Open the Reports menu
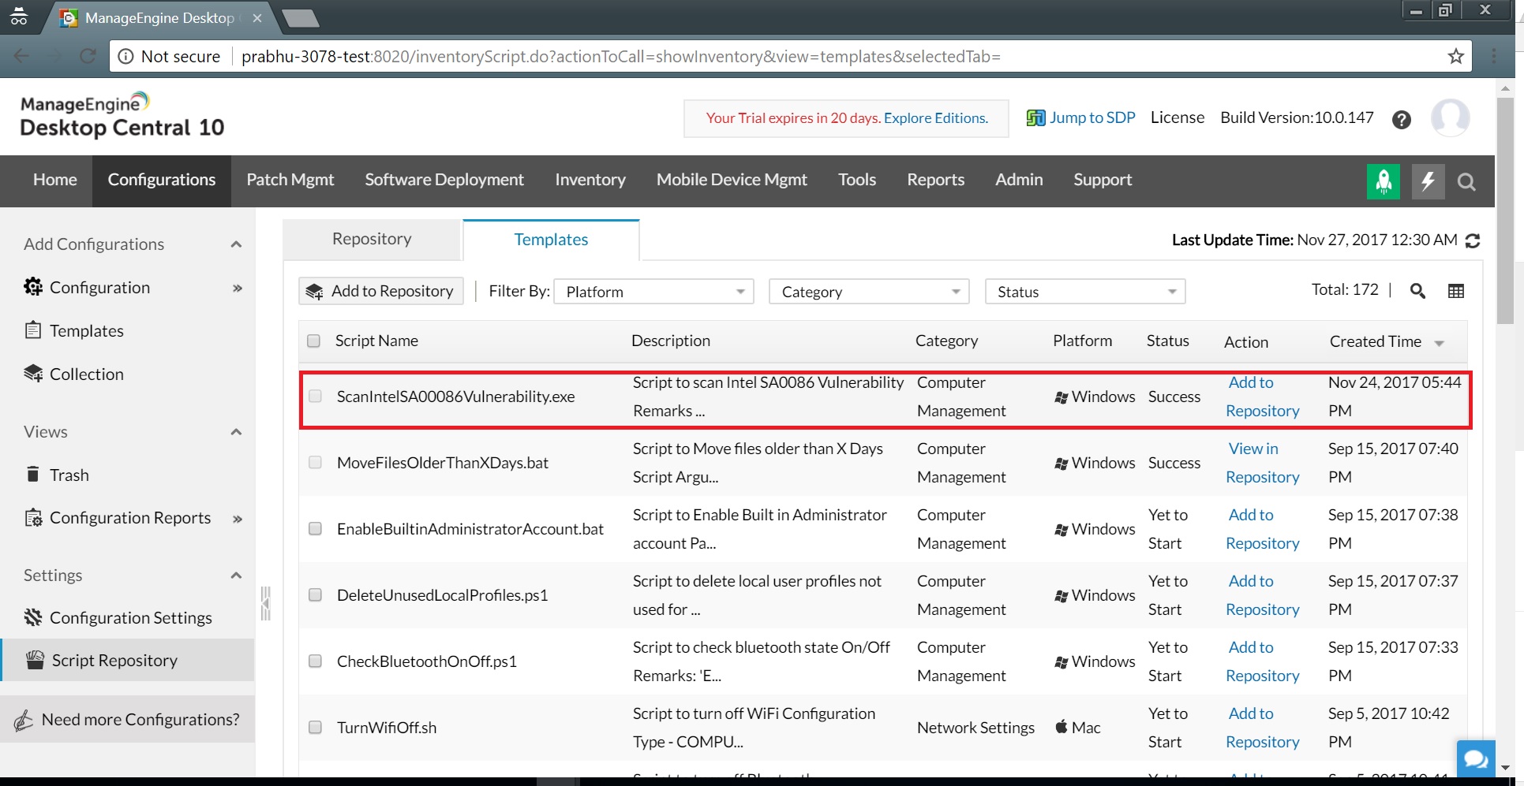Image resolution: width=1524 pixels, height=786 pixels. (x=935, y=180)
